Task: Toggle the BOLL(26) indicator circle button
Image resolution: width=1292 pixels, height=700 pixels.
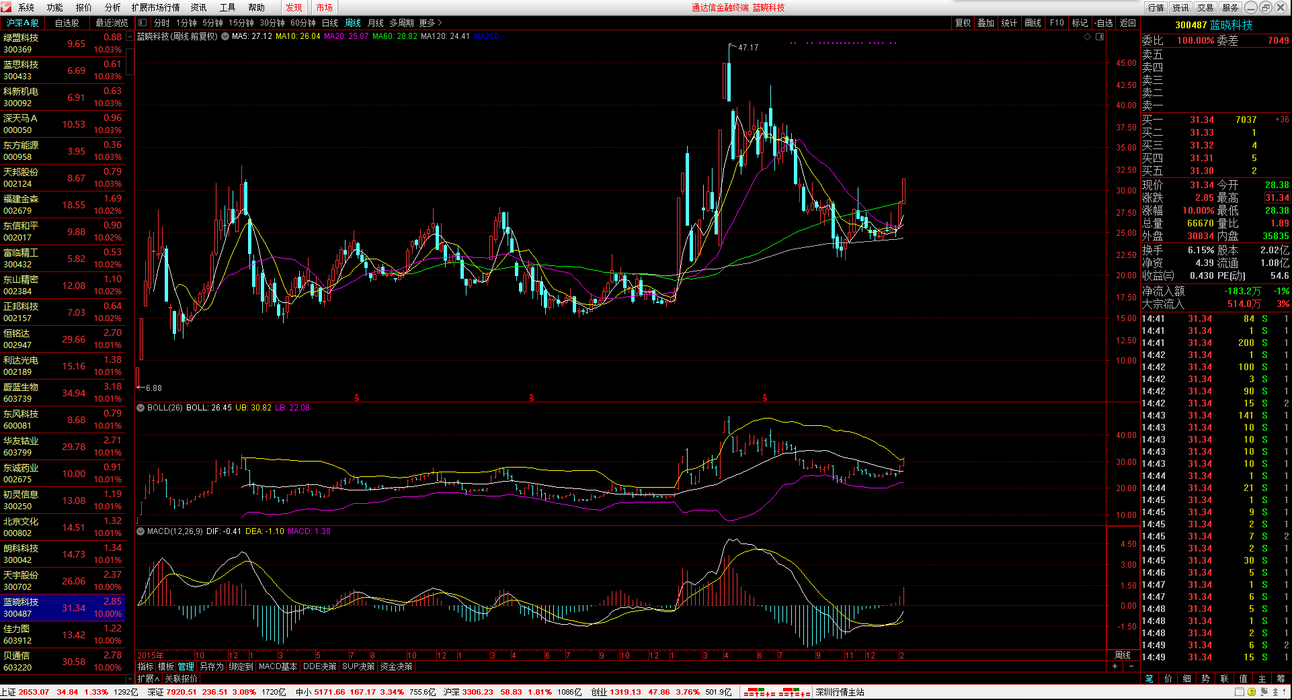Action: point(141,408)
